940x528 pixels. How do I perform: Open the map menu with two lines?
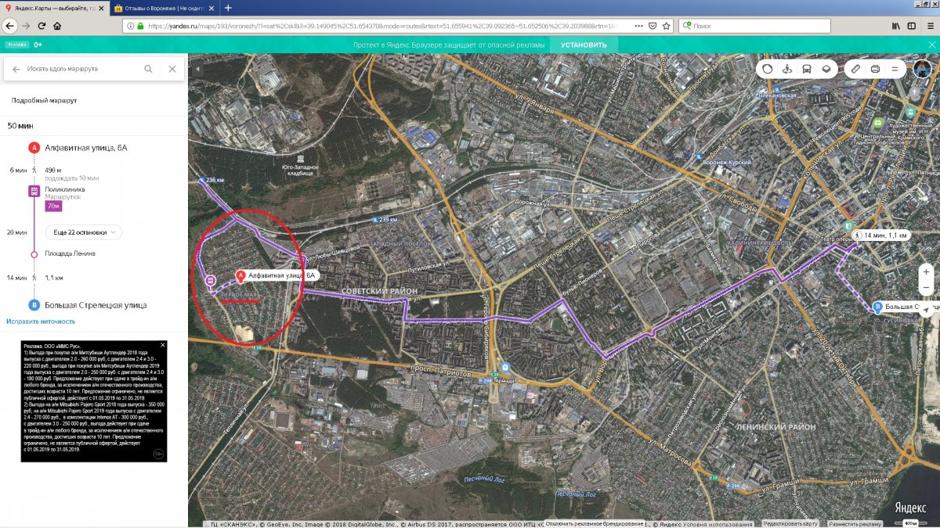(x=895, y=69)
